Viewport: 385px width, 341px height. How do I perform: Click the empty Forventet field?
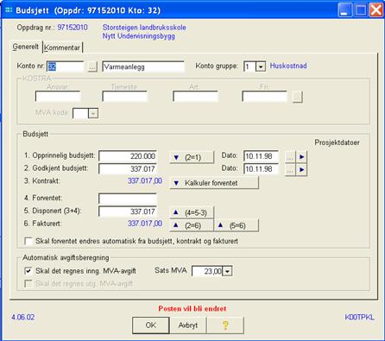click(x=128, y=199)
